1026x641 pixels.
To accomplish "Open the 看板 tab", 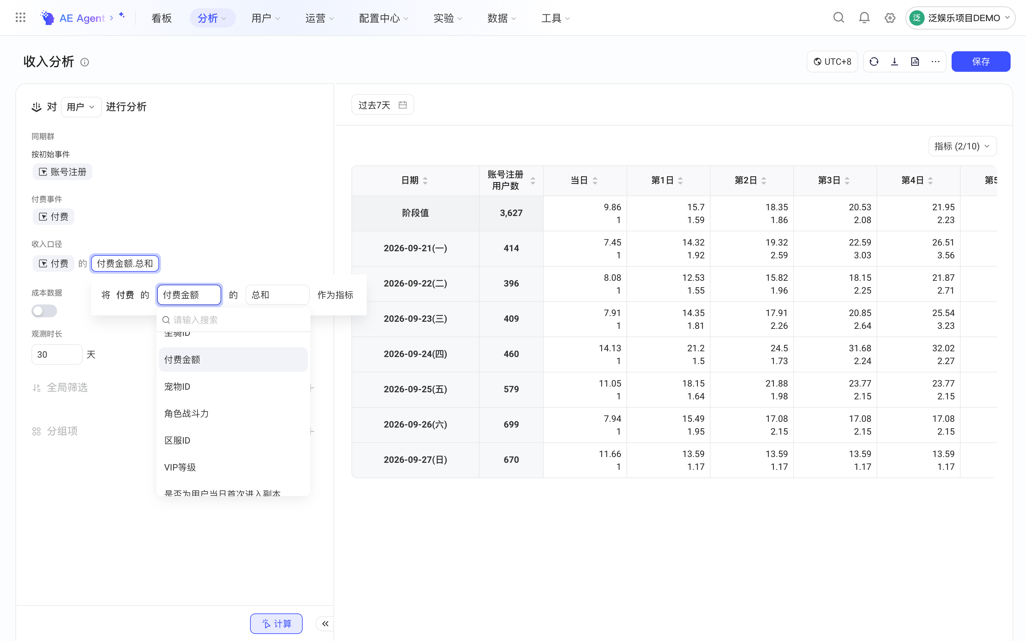I will 162,18.
